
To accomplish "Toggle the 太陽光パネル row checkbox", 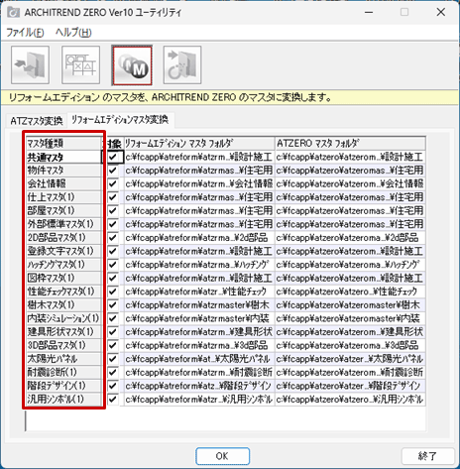I will [x=113, y=359].
